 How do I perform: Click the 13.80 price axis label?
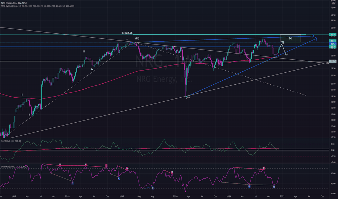[333, 120]
